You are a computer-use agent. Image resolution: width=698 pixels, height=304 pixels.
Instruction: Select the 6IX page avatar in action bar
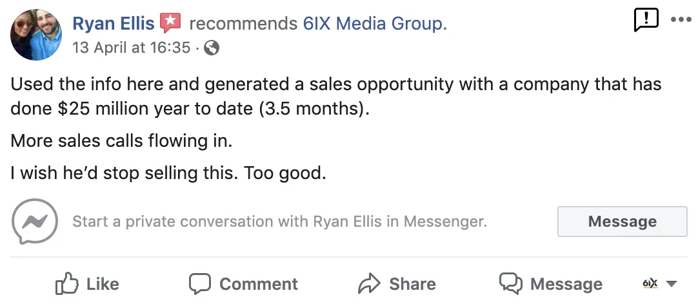coord(650,284)
